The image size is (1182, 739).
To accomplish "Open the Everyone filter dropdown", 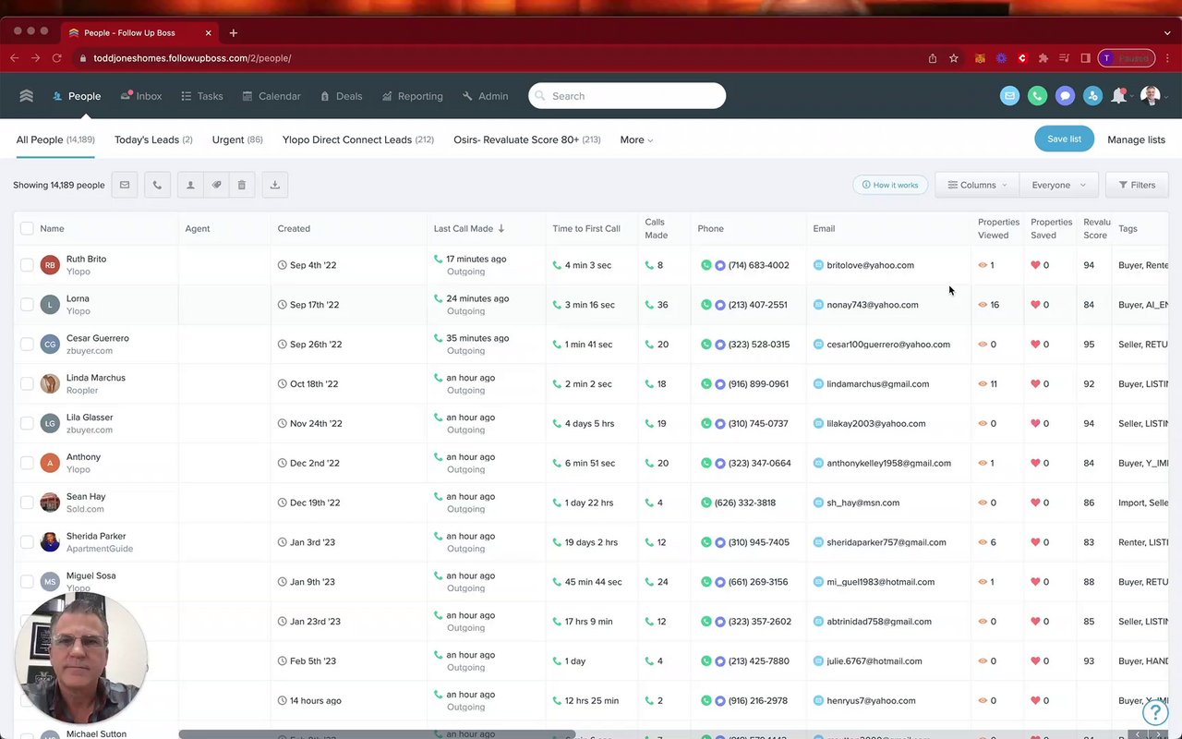I will 1058,185.
